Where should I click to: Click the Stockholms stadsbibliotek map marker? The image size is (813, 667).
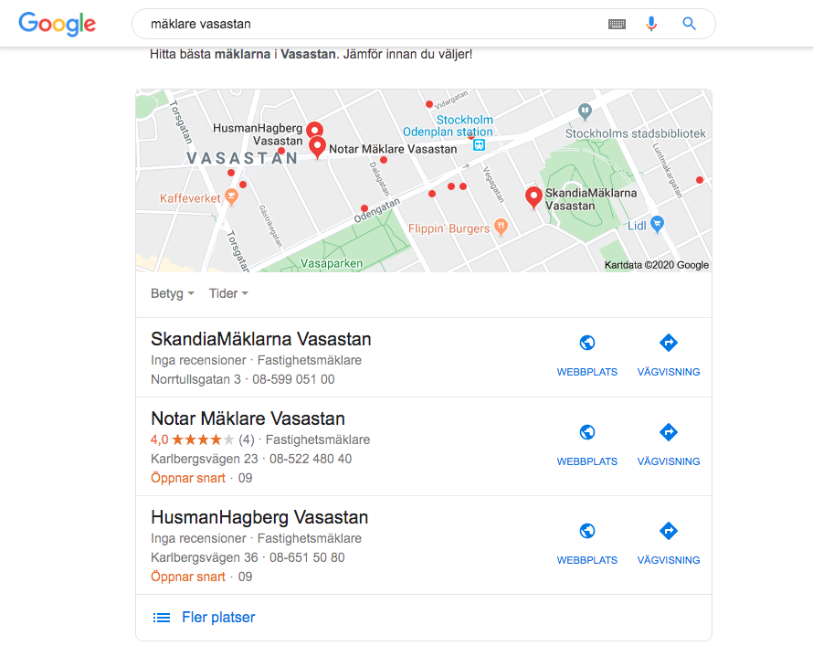click(x=585, y=111)
